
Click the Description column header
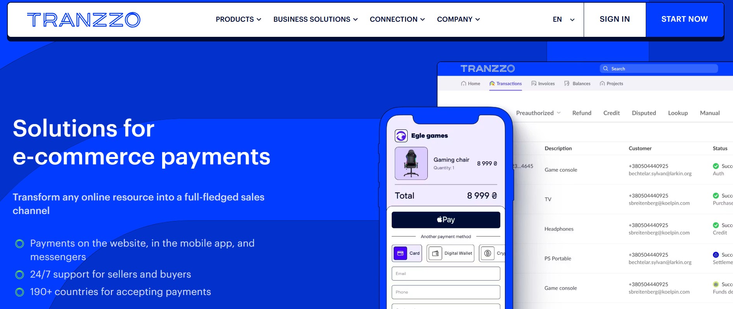tap(558, 148)
